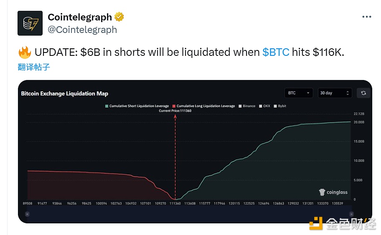Viewport: 381px width, 235px height.
Task: Toggle the Binance legend series
Action: tap(247, 106)
